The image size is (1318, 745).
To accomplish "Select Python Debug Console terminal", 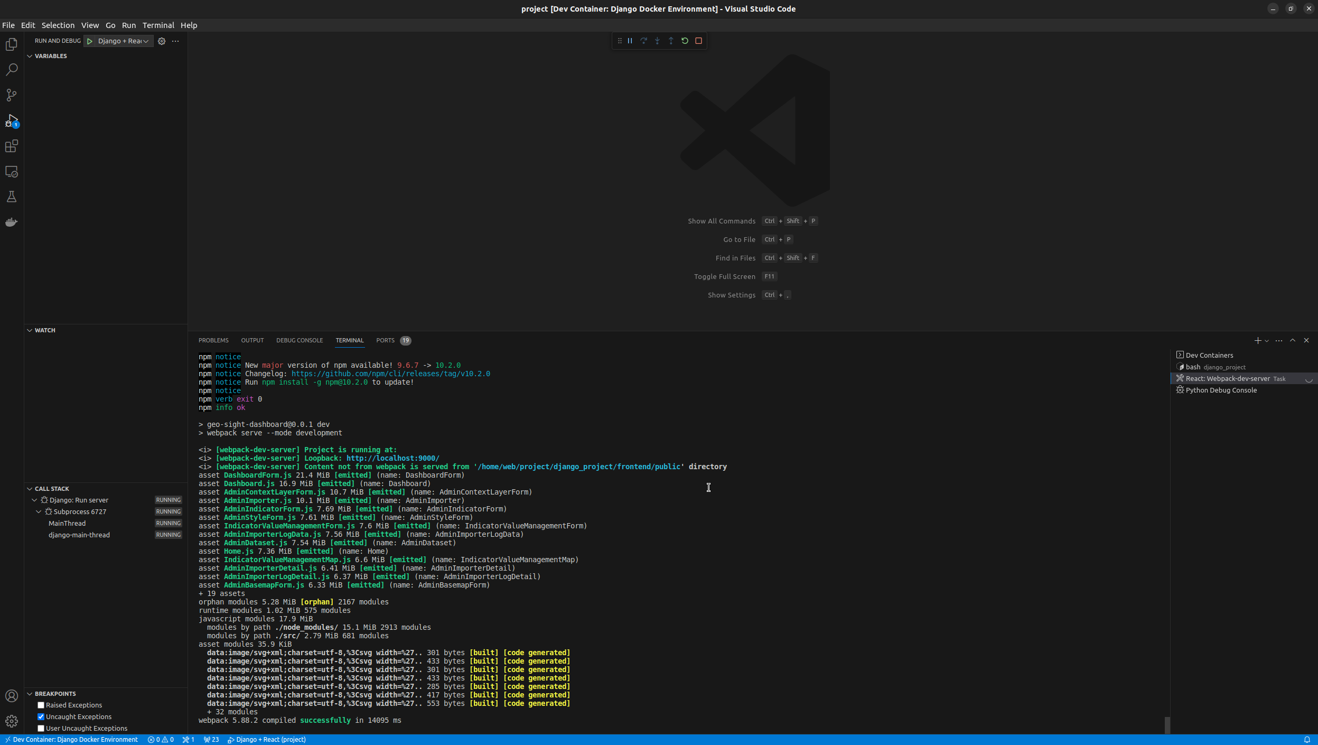I will coord(1243,390).
